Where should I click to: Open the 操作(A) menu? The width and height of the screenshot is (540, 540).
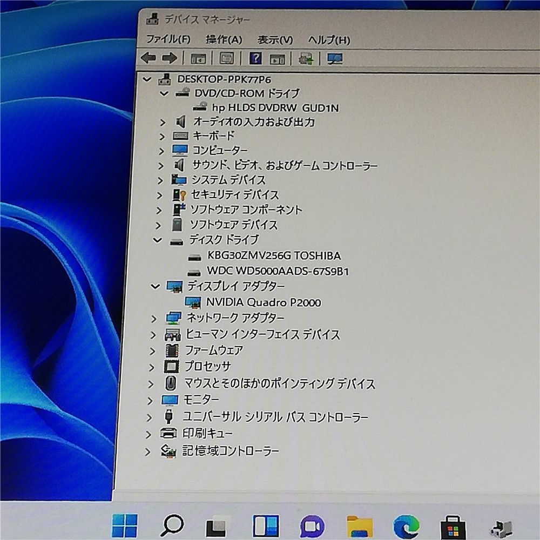[x=224, y=39]
